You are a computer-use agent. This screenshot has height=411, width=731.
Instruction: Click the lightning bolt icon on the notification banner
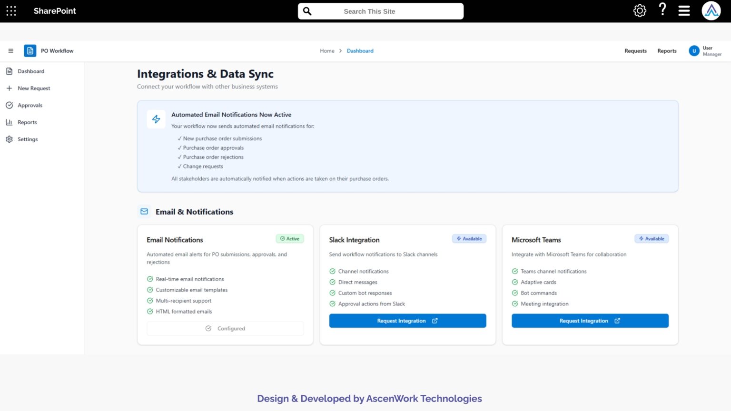(156, 119)
